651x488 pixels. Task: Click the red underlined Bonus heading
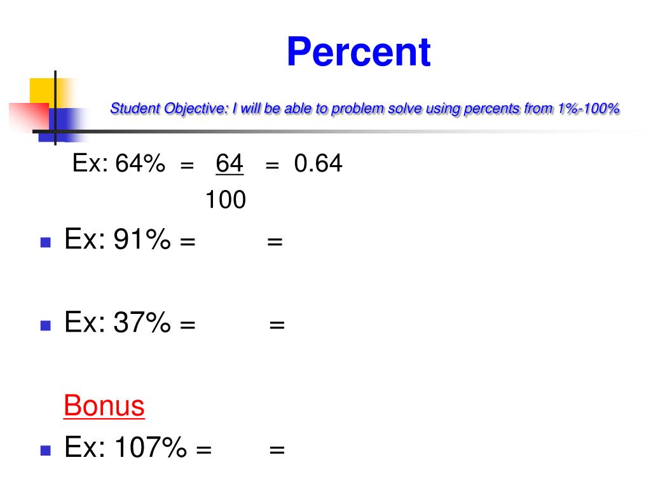(104, 405)
